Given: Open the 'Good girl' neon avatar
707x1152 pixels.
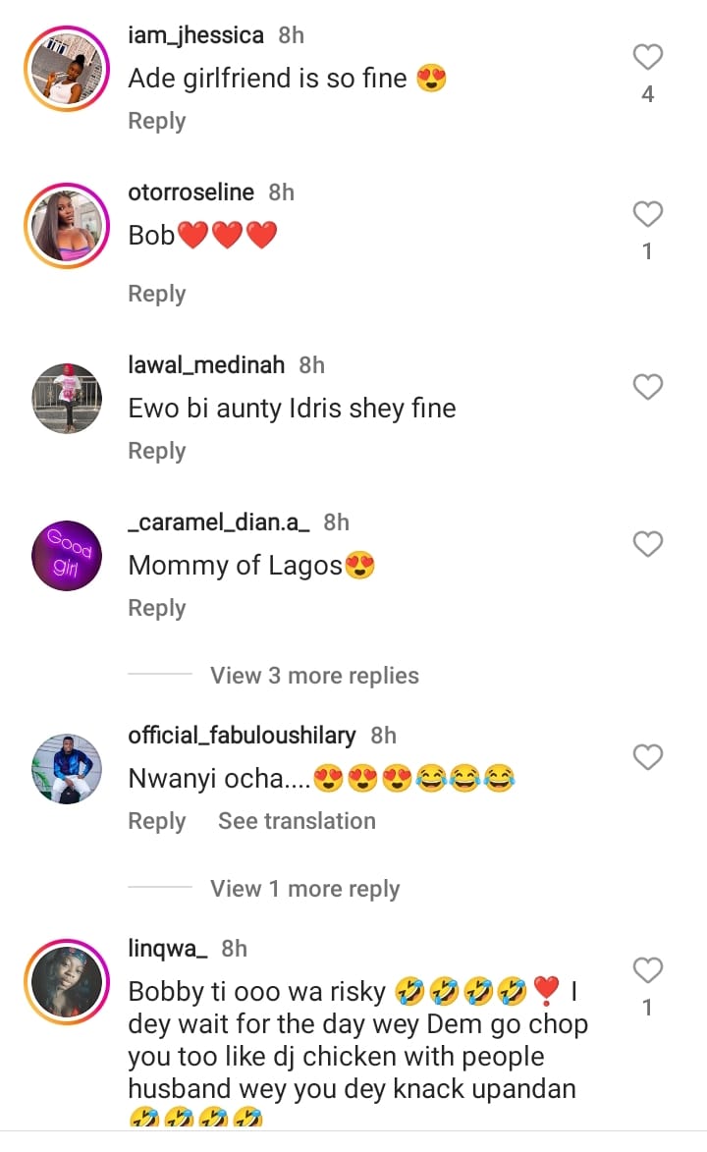Looking at the screenshot, I should [x=67, y=556].
